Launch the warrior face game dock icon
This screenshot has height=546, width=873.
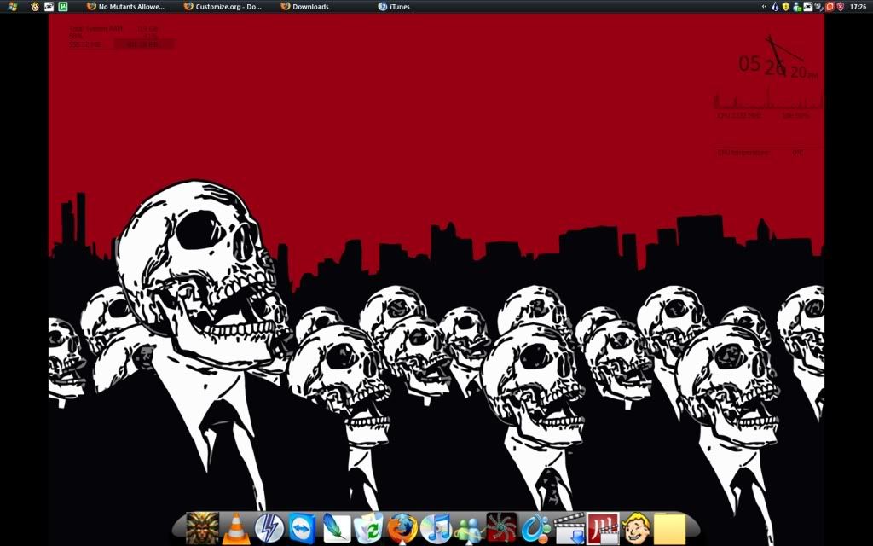[x=201, y=528]
